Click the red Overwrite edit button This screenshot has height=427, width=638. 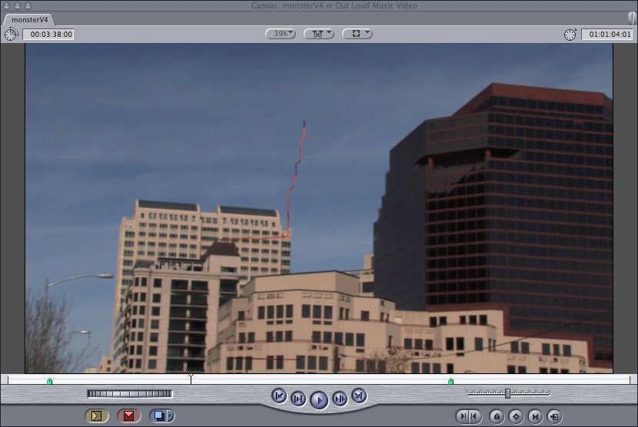click(x=128, y=415)
